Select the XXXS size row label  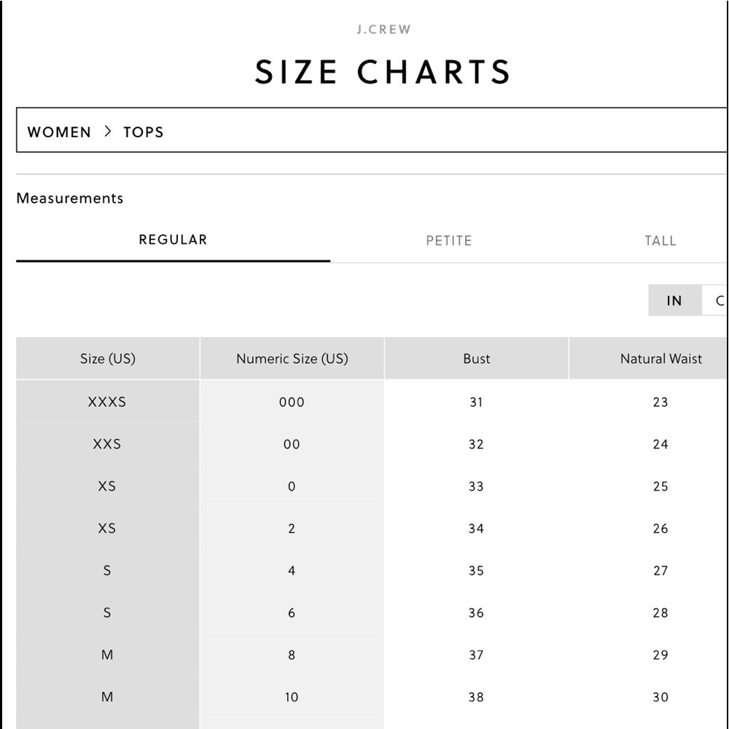(107, 402)
